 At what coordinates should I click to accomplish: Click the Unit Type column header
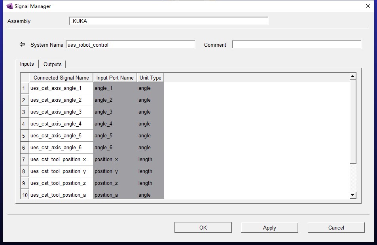150,78
